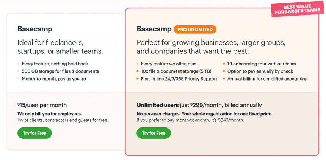Click "Ideal for freelancers, startups" tagline

point(60,47)
